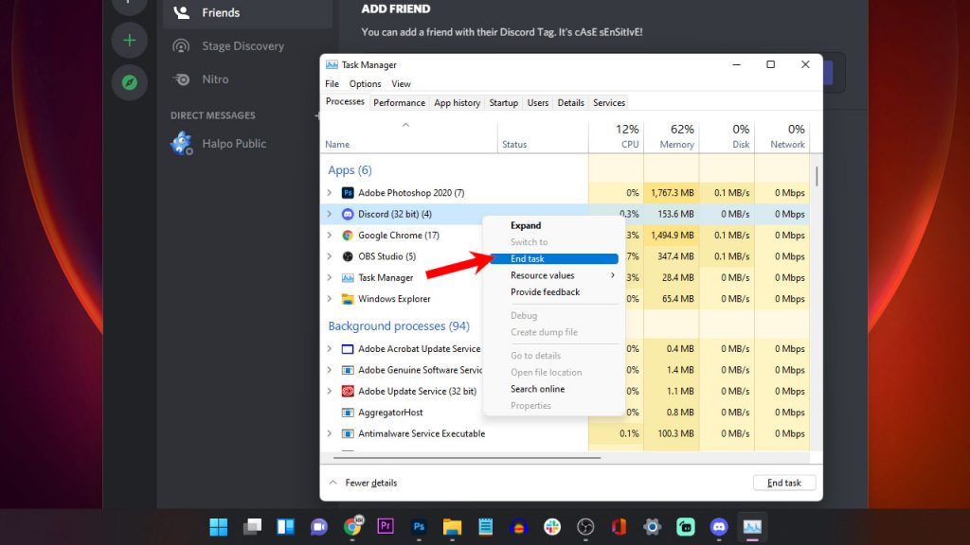The height and width of the screenshot is (545, 970).
Task: Expand the Task Manager process row
Action: pos(330,277)
